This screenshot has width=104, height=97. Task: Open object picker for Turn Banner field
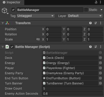click(100, 83)
